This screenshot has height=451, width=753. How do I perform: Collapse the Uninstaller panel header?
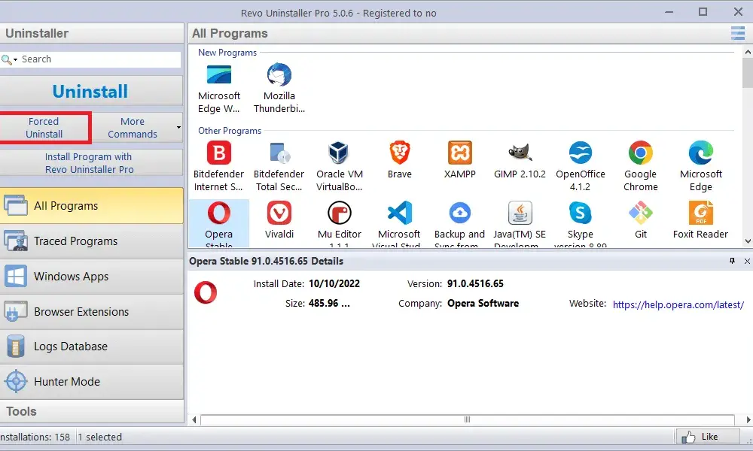[x=91, y=33]
